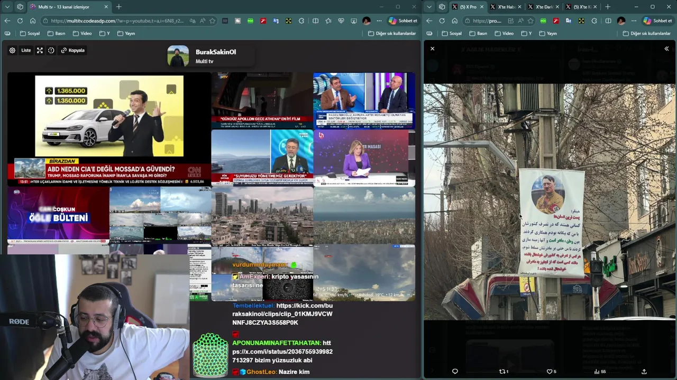
Task: Click the Liste button in Multi tv
Action: click(x=26, y=50)
